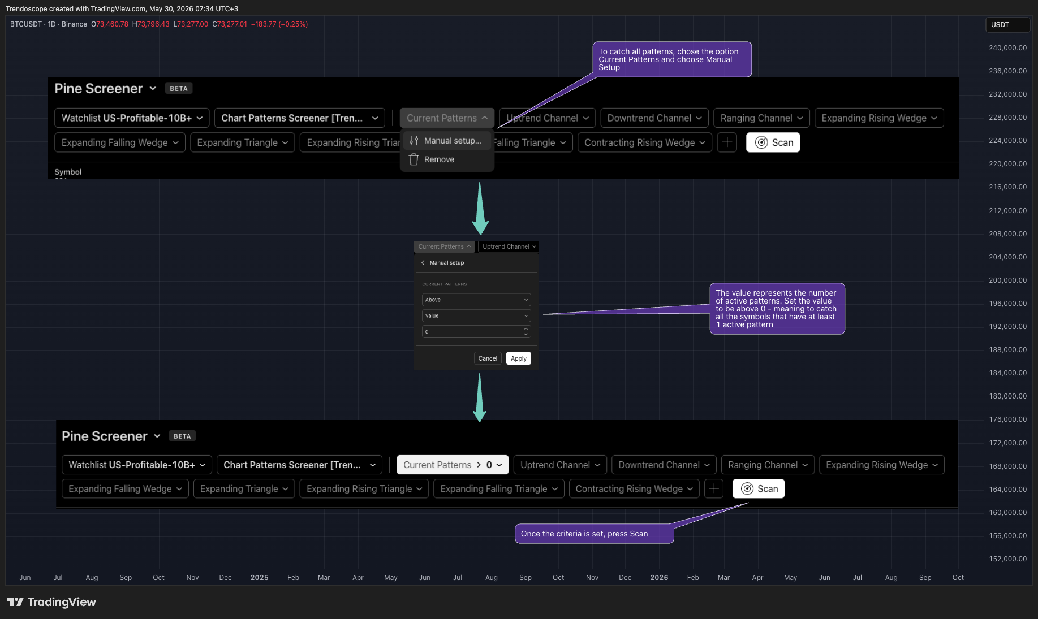Choose Remove from the Current Patterns menu
Screen dimensions: 1038x619
(x=447, y=159)
